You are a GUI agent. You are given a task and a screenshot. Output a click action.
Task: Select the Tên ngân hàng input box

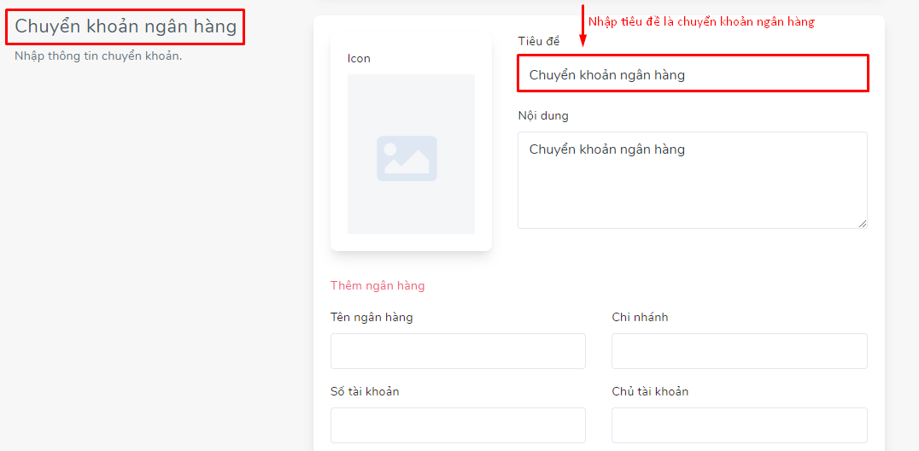click(458, 351)
